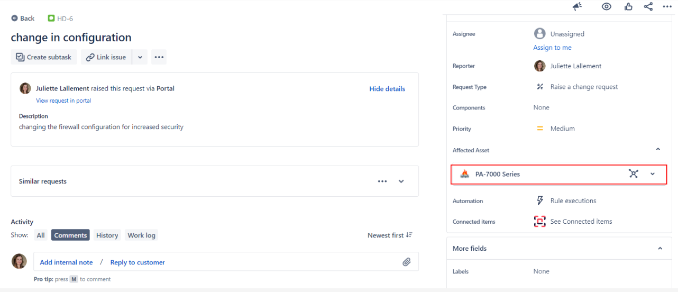Switch to the Work log tab
Screen dimensions: 678x292
point(141,235)
